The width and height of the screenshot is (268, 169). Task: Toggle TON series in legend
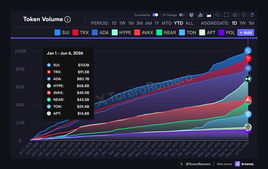click(187, 32)
